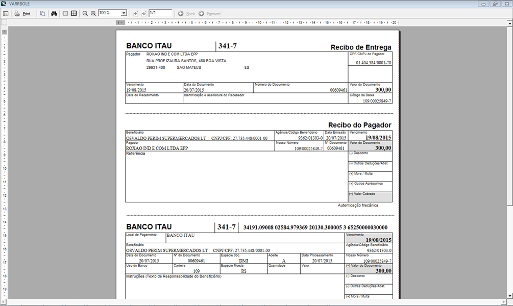The width and height of the screenshot is (513, 306).
Task: Click the 'Data do Recebimento' field
Action: [154, 98]
